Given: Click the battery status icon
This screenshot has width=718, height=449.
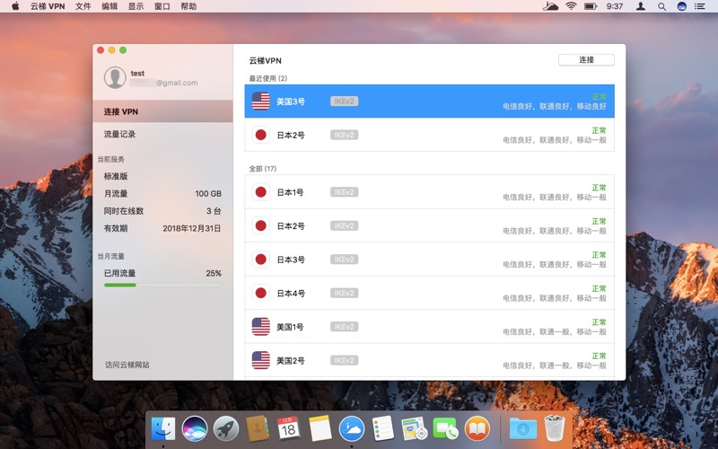Looking at the screenshot, I should point(591,6).
